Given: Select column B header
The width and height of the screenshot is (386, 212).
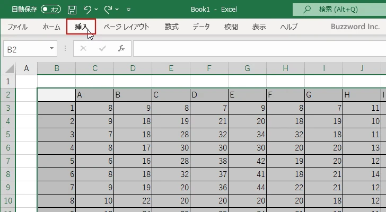Looking at the screenshot, I should [56, 68].
